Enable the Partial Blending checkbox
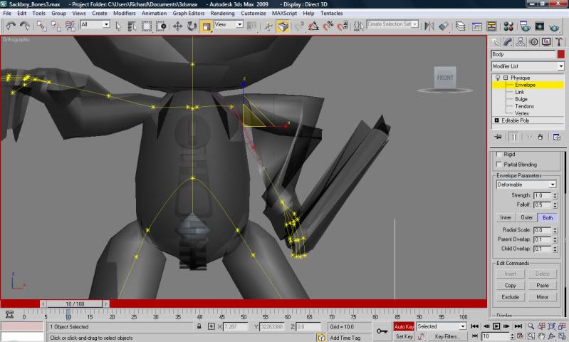 point(499,165)
